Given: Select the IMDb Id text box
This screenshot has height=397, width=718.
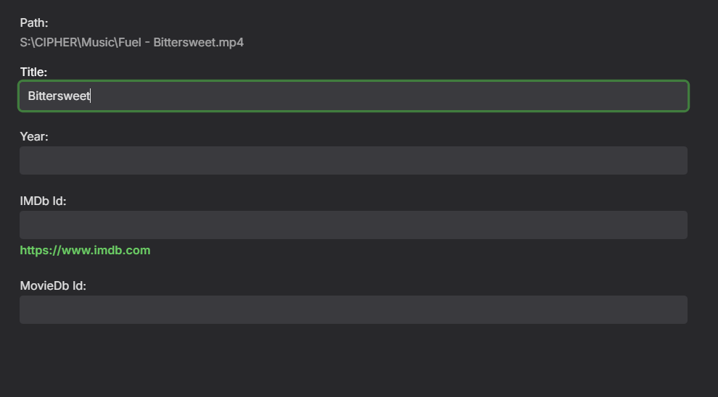Looking at the screenshot, I should click(353, 225).
